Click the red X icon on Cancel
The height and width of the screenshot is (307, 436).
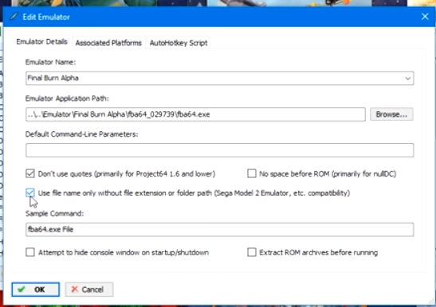coord(74,290)
